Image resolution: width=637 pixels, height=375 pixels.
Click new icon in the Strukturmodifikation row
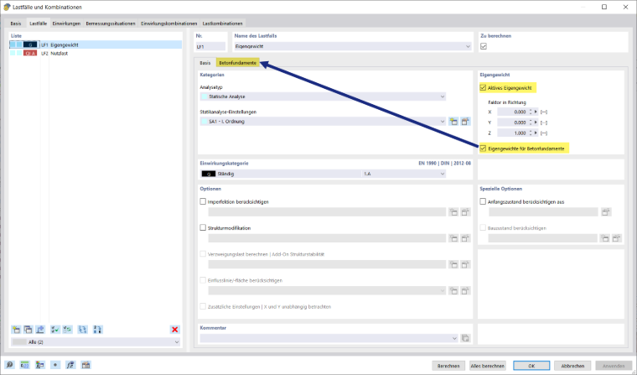point(453,238)
